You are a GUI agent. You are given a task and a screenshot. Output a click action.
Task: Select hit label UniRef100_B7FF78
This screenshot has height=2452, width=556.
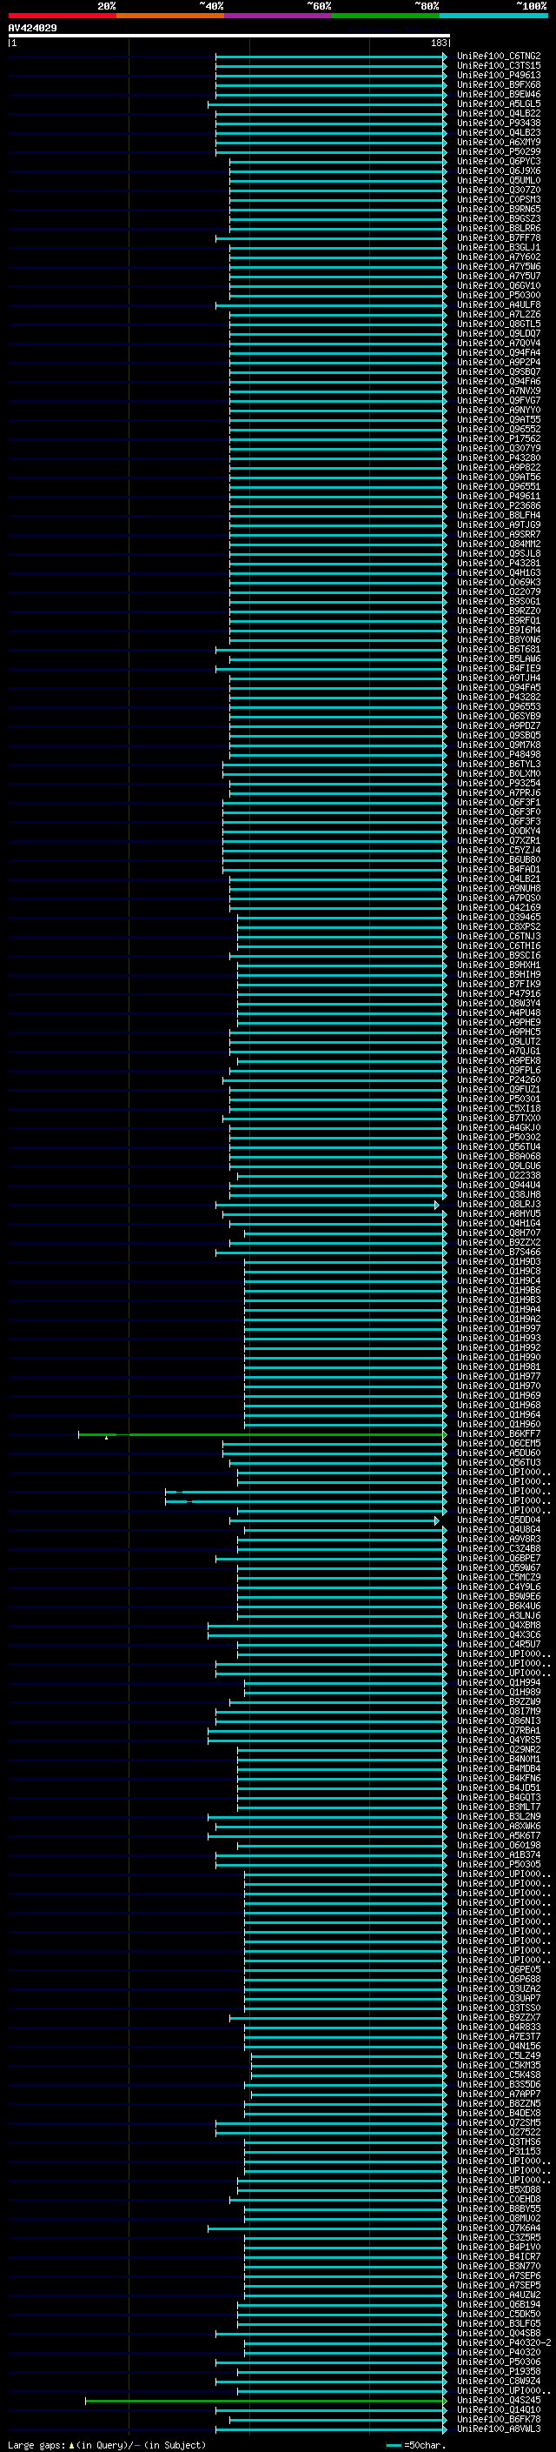[x=499, y=238]
